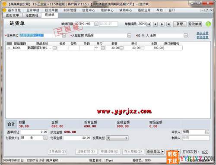The width and height of the screenshot is (216, 165).
Task: Open 更多信息 link
Action: (203, 37)
